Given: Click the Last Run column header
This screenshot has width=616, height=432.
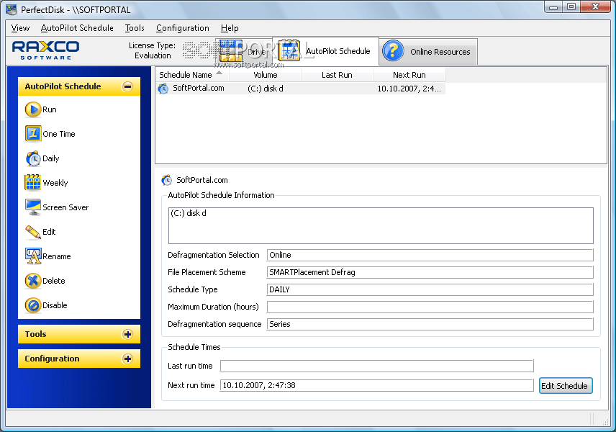Looking at the screenshot, I should click(337, 75).
